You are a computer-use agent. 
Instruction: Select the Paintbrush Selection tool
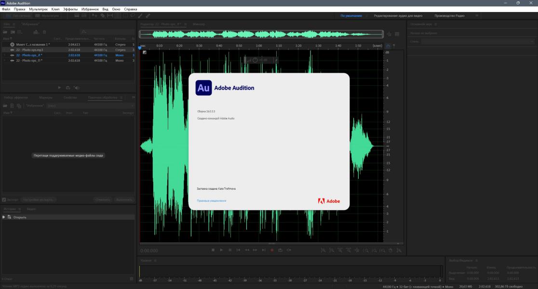tap(140, 16)
